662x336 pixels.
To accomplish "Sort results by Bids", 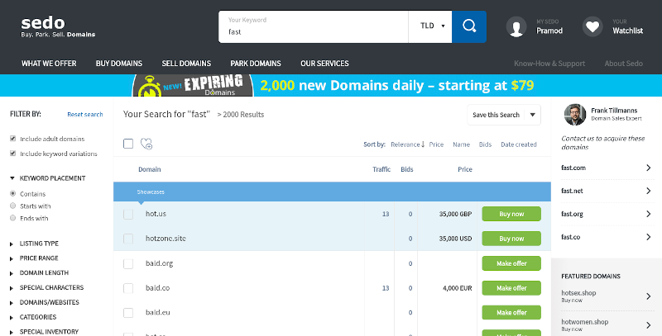I will (x=485, y=144).
